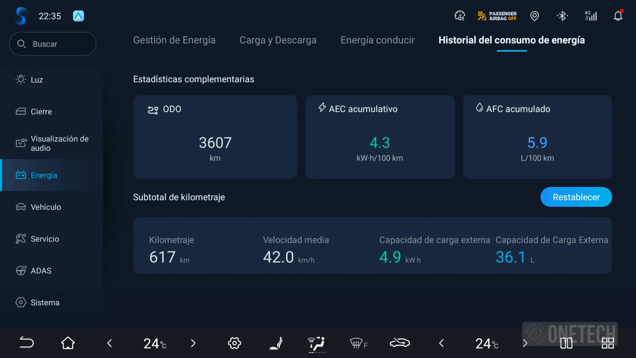
Task: Open the Bluetooth status icon
Action: click(562, 16)
